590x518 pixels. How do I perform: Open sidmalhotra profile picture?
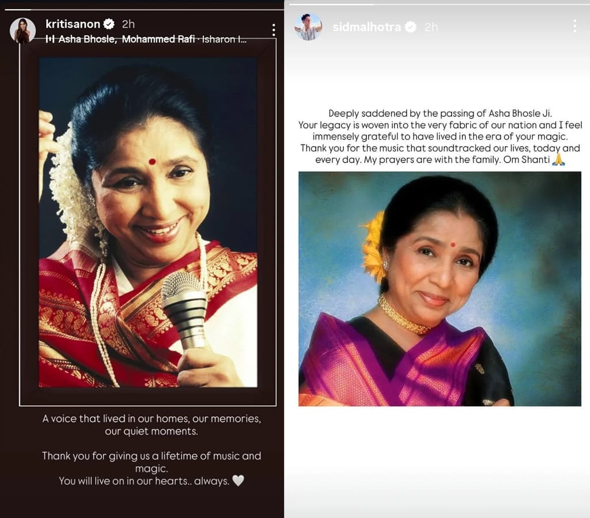click(308, 26)
